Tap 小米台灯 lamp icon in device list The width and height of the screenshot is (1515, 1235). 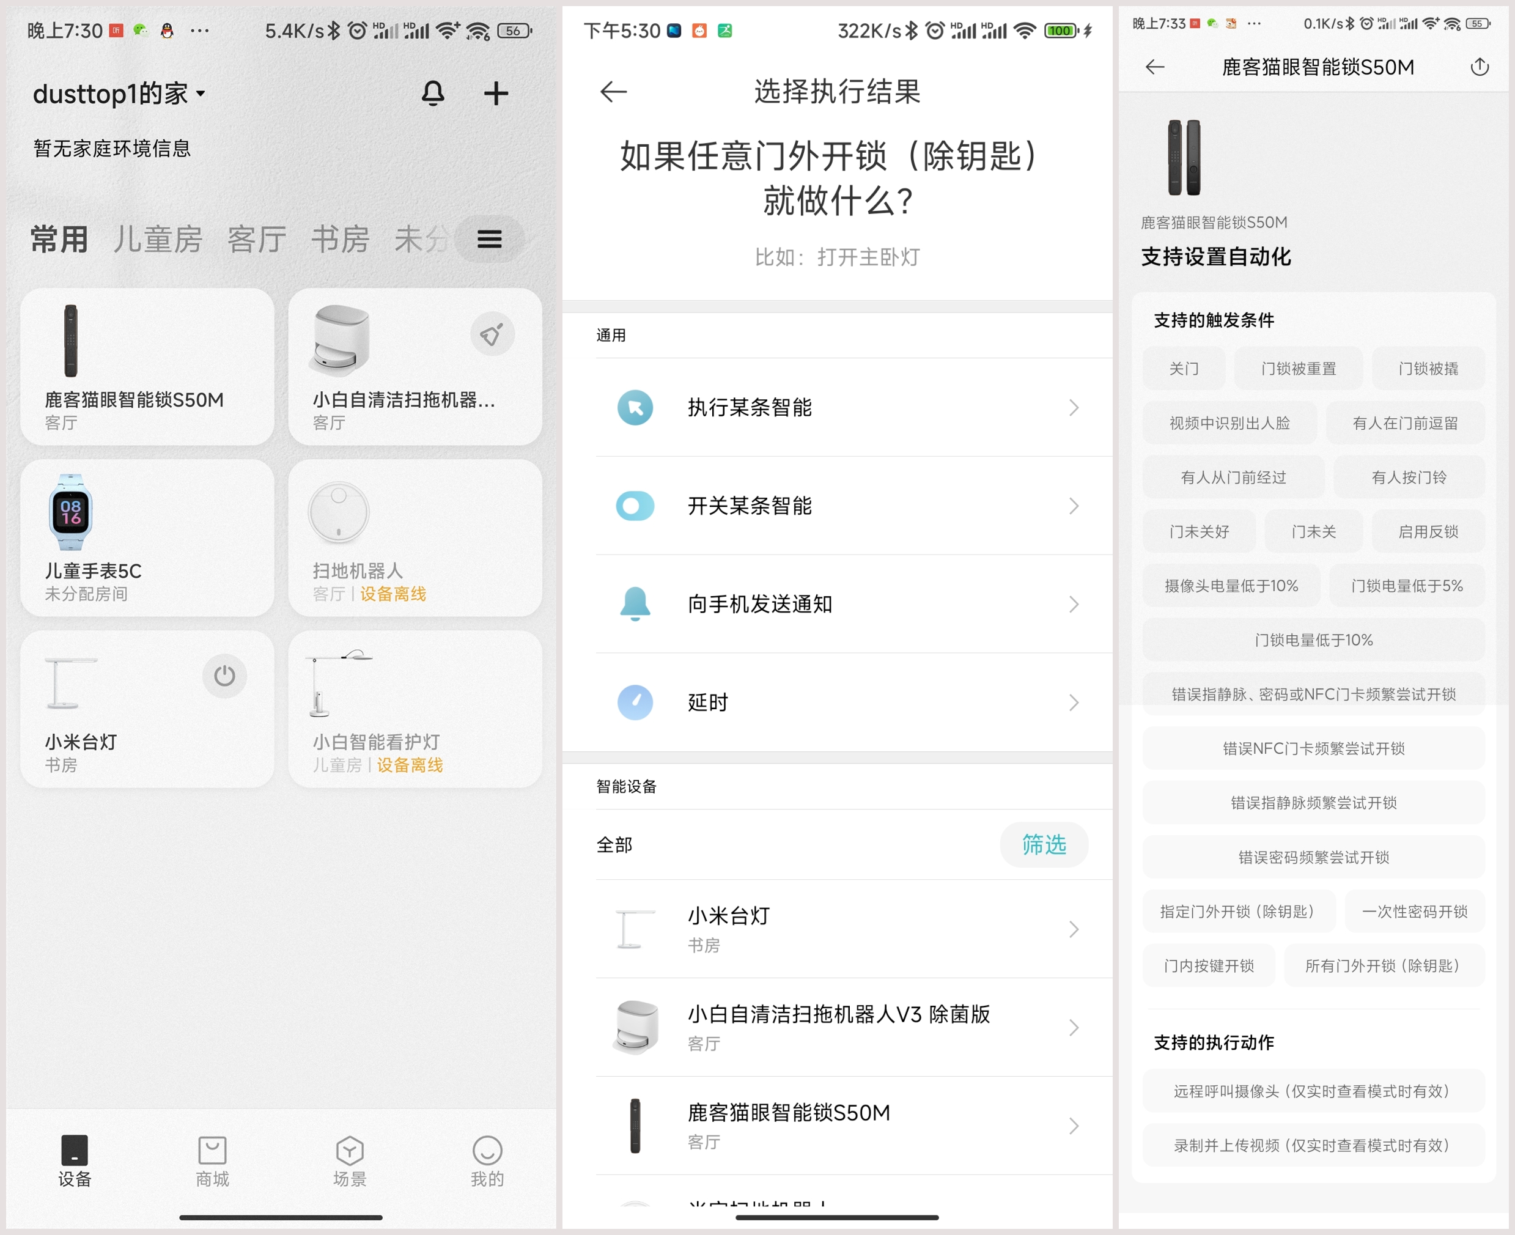pos(635,929)
